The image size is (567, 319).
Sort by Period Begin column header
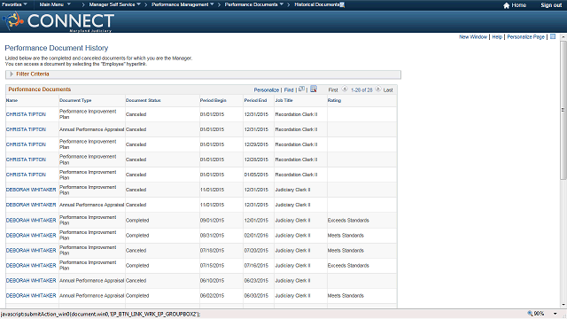[213, 100]
